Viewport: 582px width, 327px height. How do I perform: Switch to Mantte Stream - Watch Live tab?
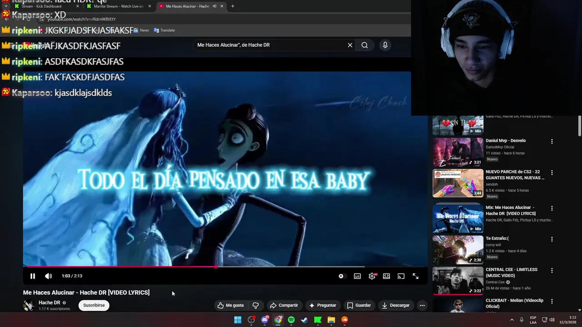pyautogui.click(x=119, y=6)
